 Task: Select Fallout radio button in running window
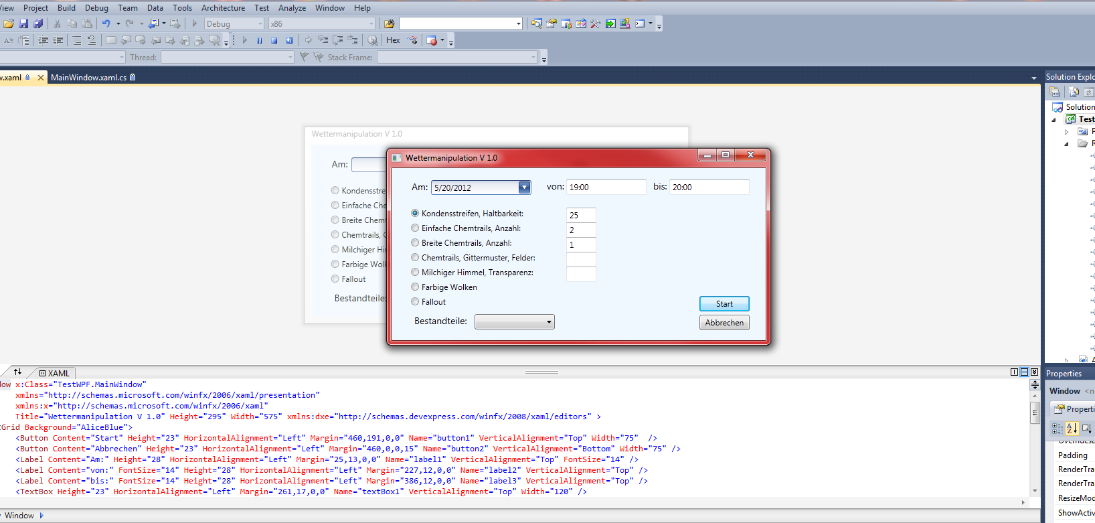point(415,301)
